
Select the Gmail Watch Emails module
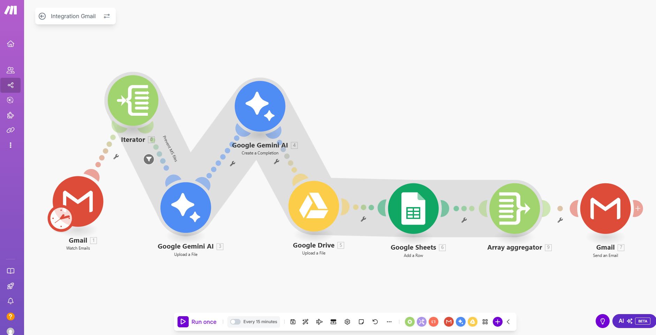tap(78, 201)
